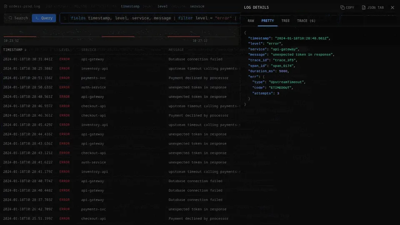Select the service field in header bar
The width and height of the screenshot is (400, 225).
pos(197,6)
